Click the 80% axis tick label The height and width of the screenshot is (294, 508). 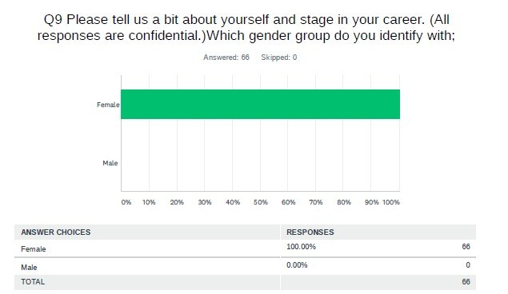coord(344,202)
